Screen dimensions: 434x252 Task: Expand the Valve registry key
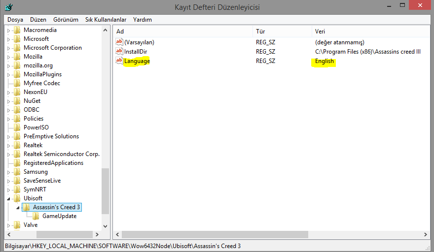click(8, 225)
